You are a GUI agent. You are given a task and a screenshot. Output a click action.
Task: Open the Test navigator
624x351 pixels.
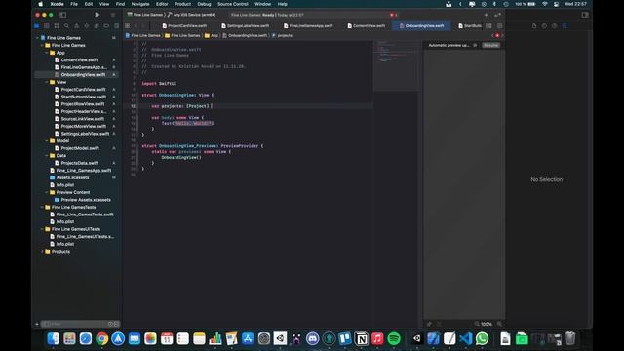(87, 26)
